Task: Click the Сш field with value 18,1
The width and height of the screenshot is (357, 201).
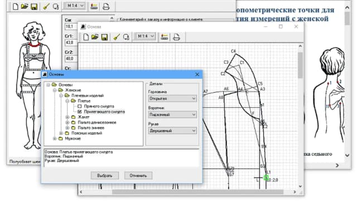Action: point(71,26)
